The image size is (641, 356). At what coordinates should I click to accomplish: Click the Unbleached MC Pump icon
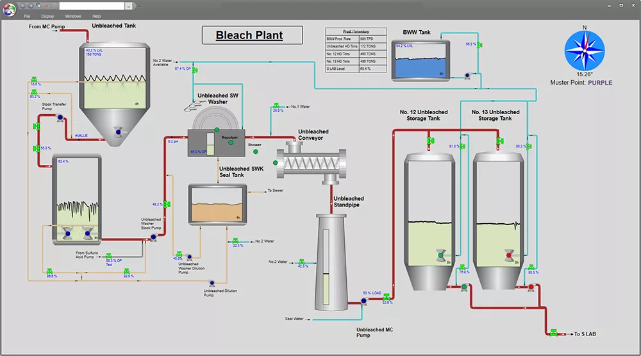tap(363, 300)
